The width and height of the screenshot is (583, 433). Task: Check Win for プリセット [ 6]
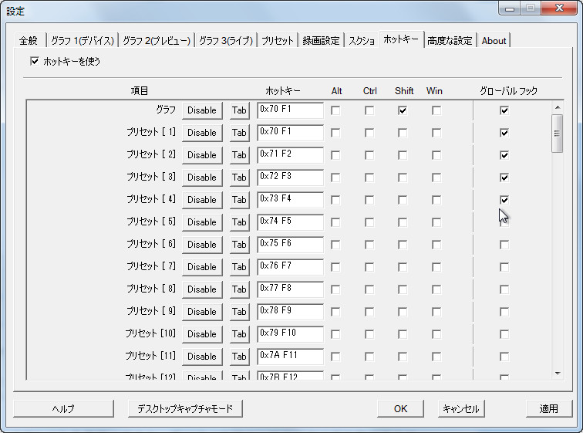click(436, 245)
